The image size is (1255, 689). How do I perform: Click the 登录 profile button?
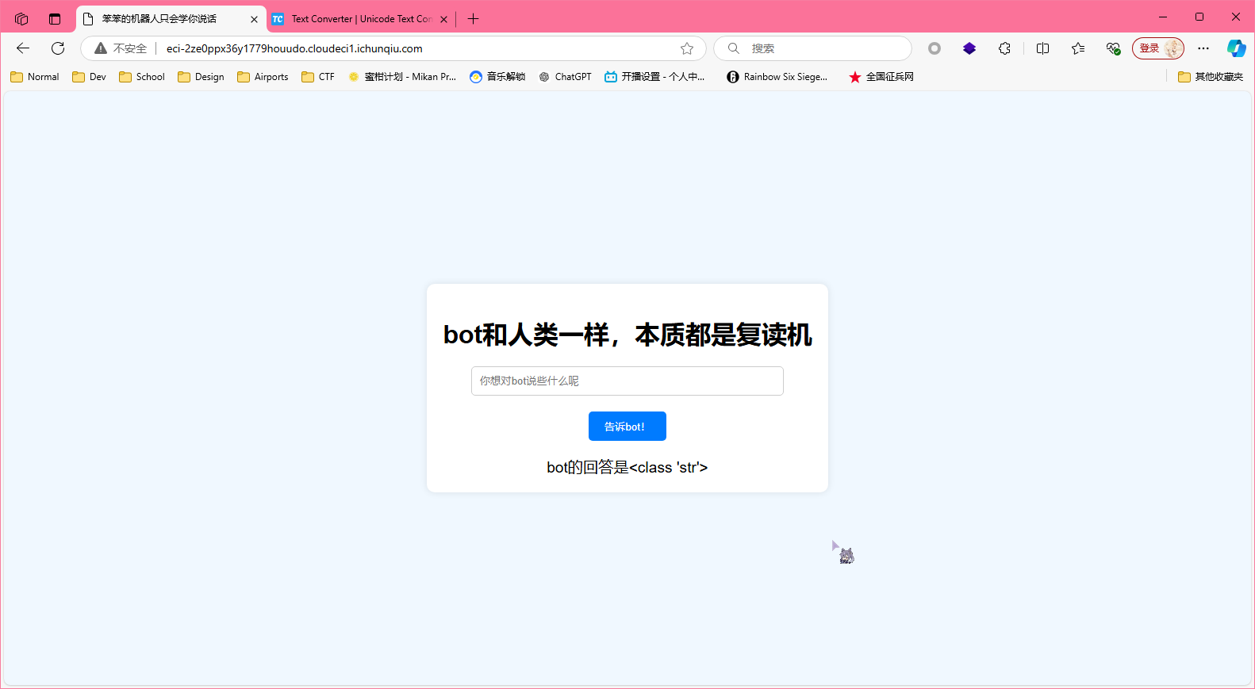tap(1157, 48)
